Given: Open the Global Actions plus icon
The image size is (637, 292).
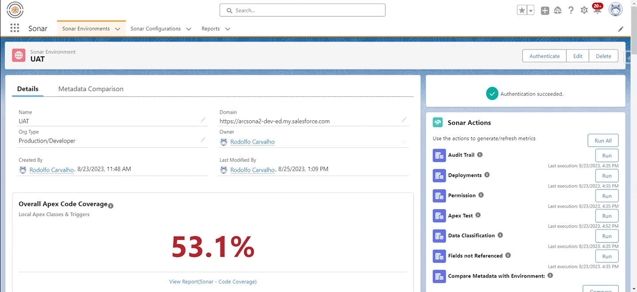Looking at the screenshot, I should (545, 11).
